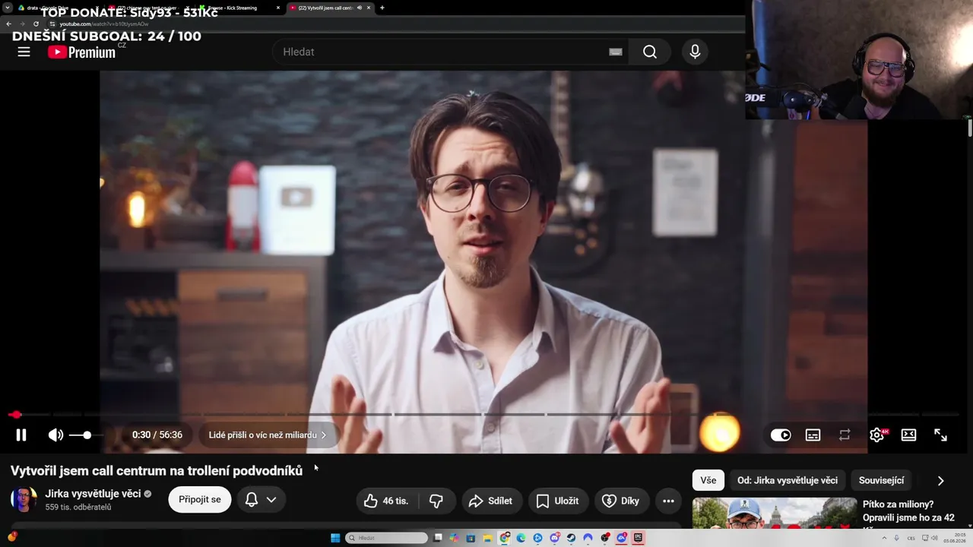
Task: Open Epic Games Launcher from the taskbar
Action: tap(638, 538)
